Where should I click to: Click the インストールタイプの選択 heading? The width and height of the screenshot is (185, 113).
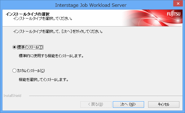click(28, 14)
